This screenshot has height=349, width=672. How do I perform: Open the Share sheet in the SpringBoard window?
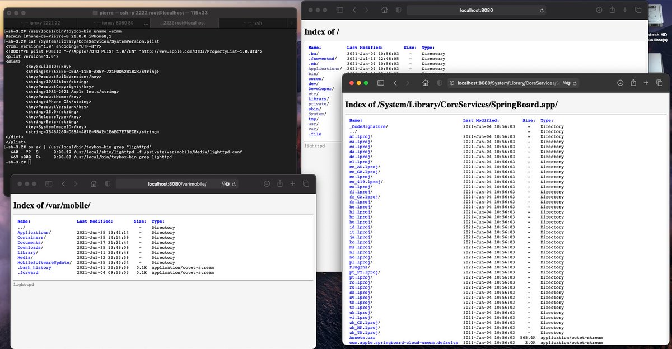[x=634, y=82]
